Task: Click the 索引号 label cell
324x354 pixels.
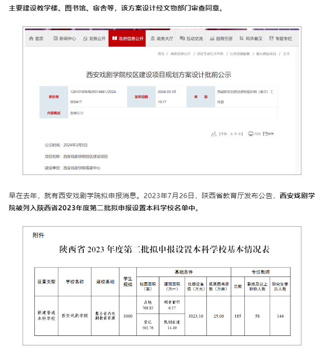Action: click(54, 97)
